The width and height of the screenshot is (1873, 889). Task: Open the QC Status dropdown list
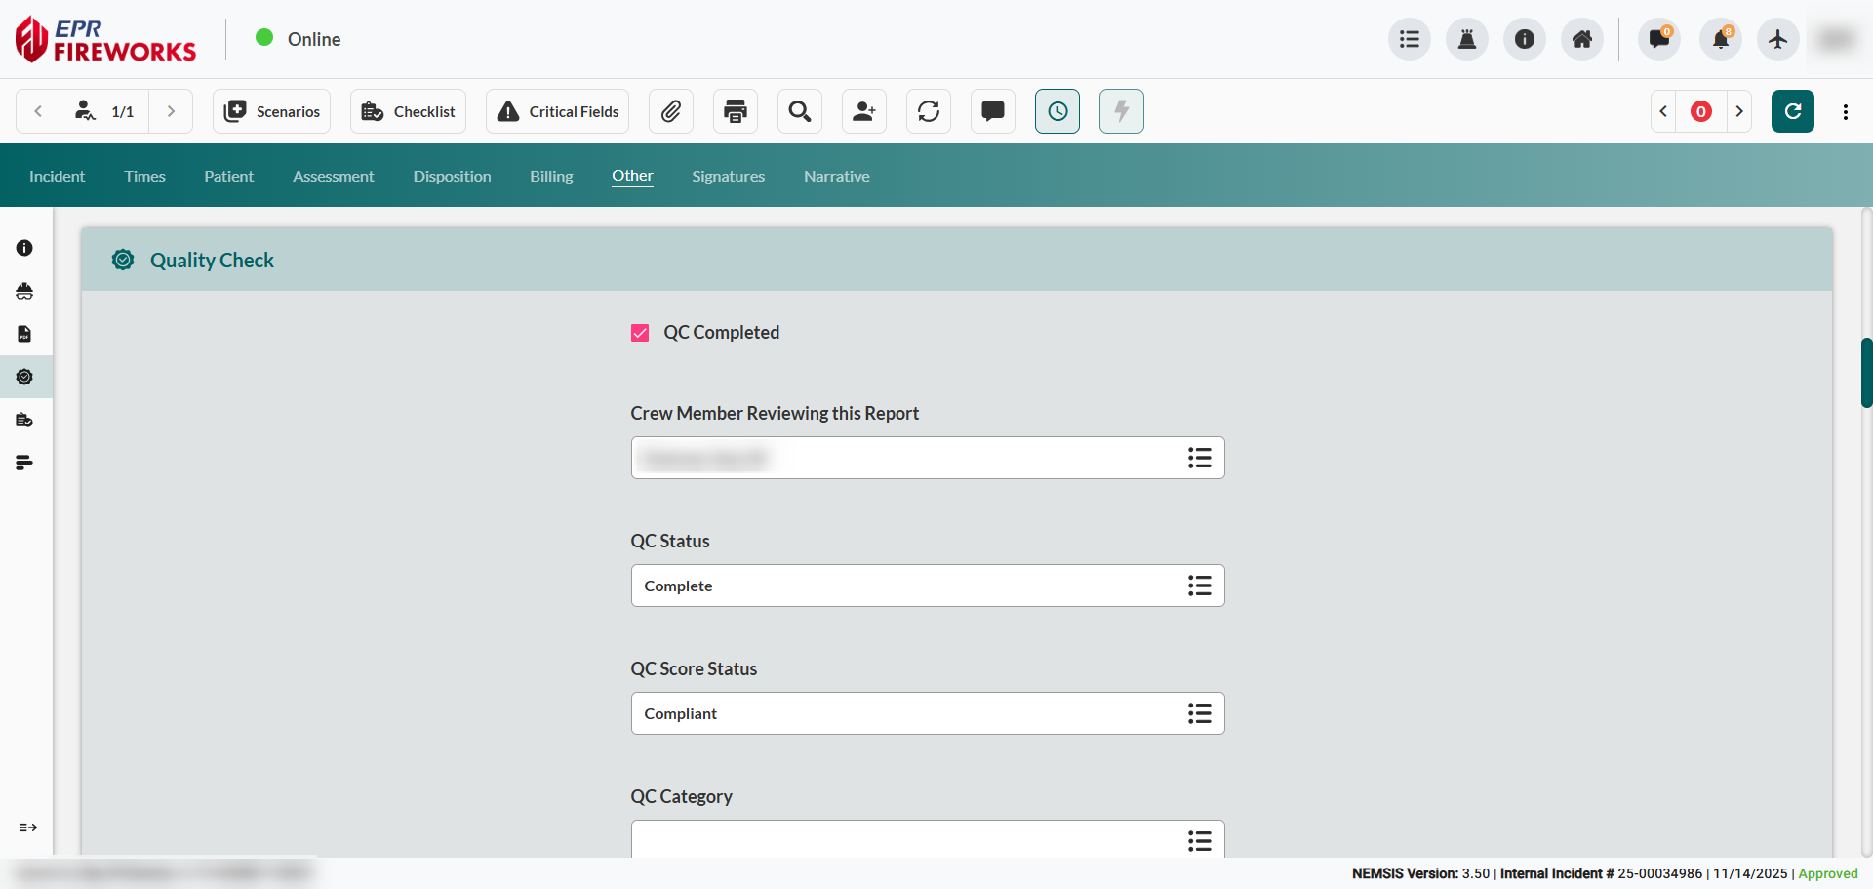tap(1199, 586)
